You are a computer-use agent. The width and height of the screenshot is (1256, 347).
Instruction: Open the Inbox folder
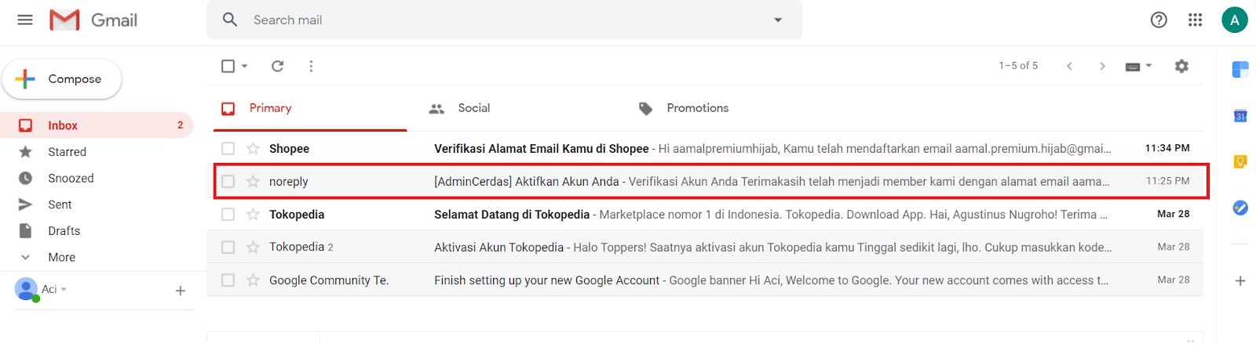97,125
